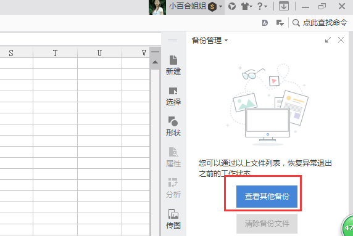Image resolution: width=353 pixels, height=236 pixels.
Task: Restore down the application window
Action: 322,7
